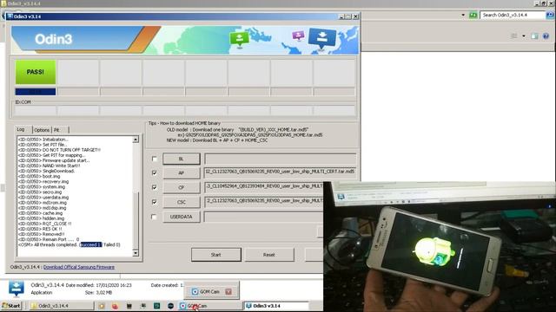Click the GOM Cam taskbar button
The image size is (556, 312).
[x=210, y=306]
